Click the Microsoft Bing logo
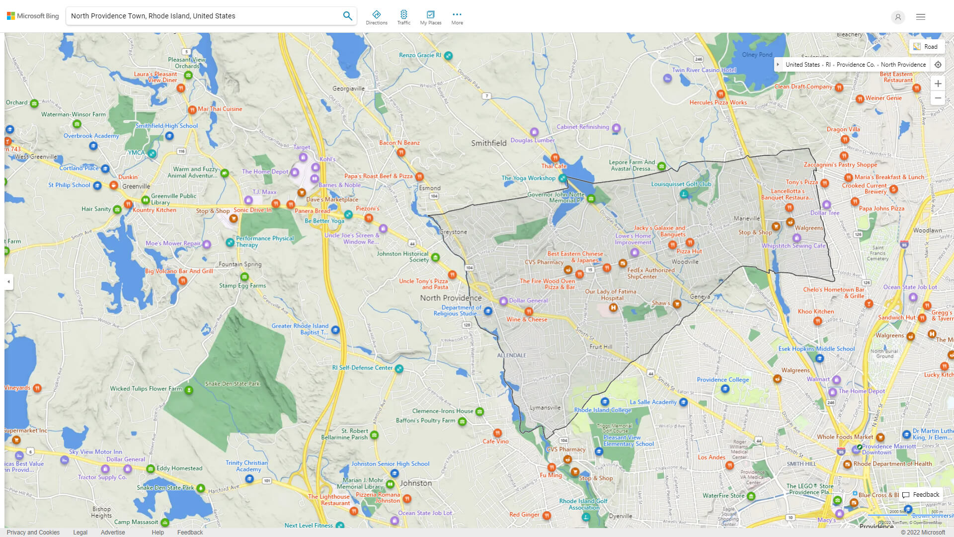 [33, 16]
